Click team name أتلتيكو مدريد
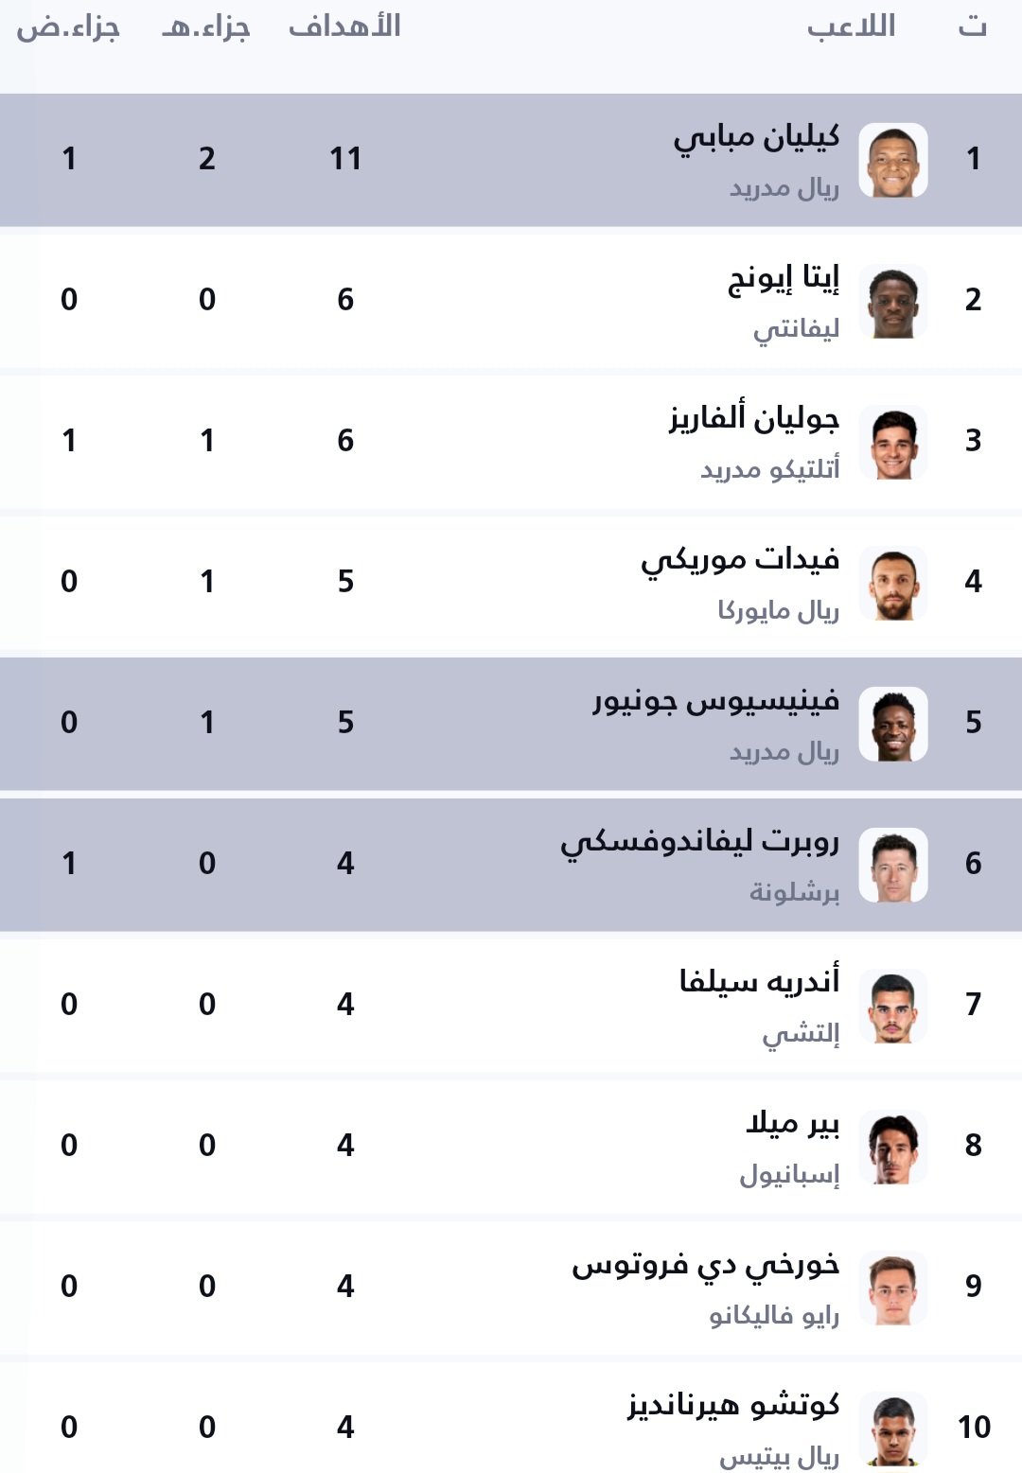This screenshot has height=1473, width=1022. click(x=769, y=469)
